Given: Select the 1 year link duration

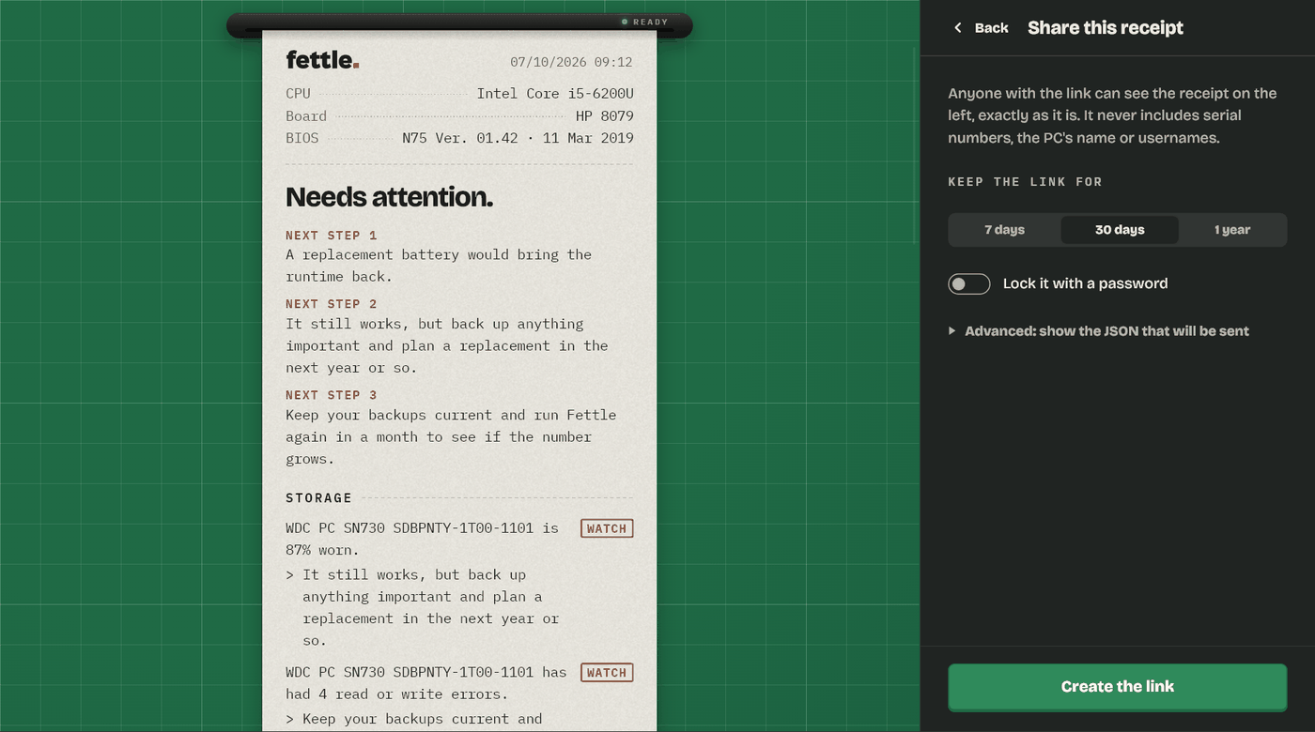Looking at the screenshot, I should click(1231, 230).
